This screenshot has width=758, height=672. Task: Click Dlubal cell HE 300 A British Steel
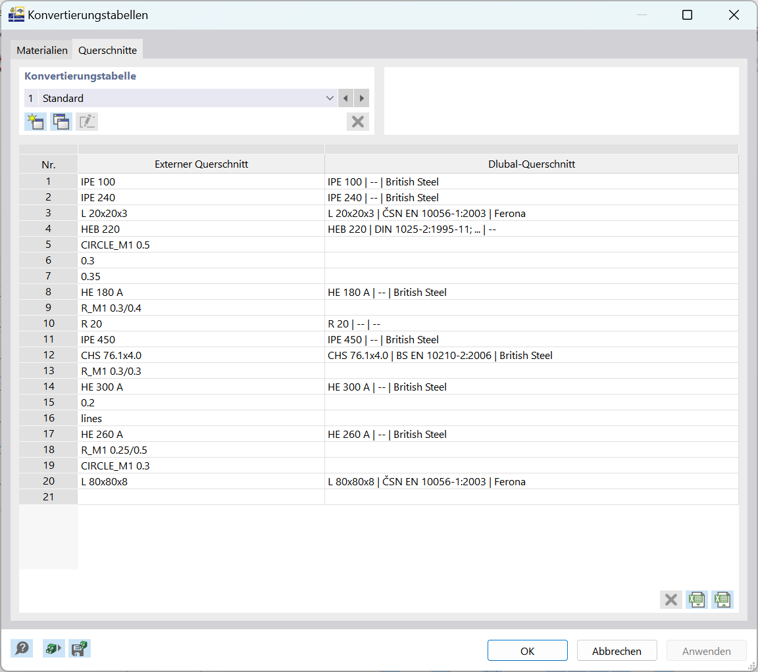pyautogui.click(x=532, y=387)
